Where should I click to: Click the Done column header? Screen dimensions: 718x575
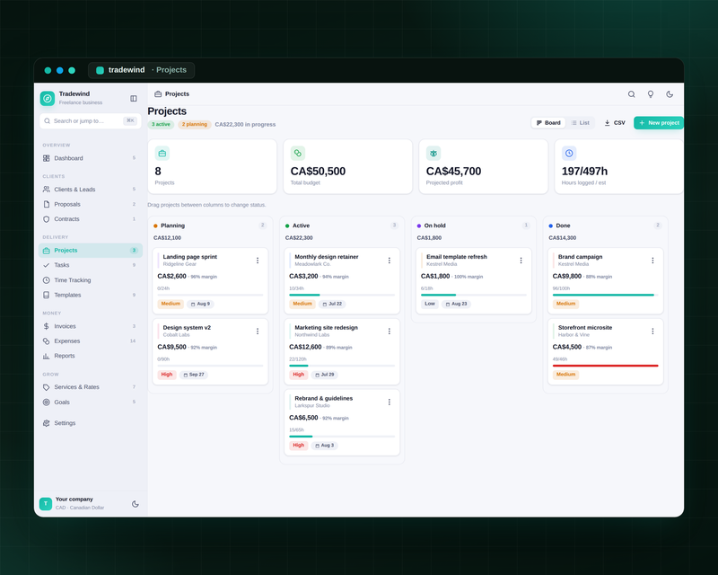pos(605,226)
